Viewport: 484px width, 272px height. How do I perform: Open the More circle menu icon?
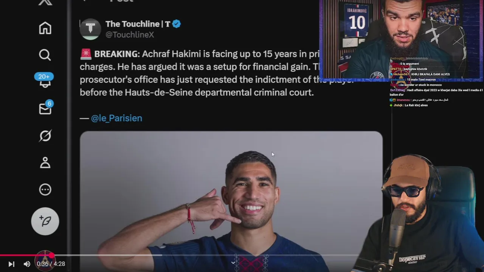pos(45,190)
